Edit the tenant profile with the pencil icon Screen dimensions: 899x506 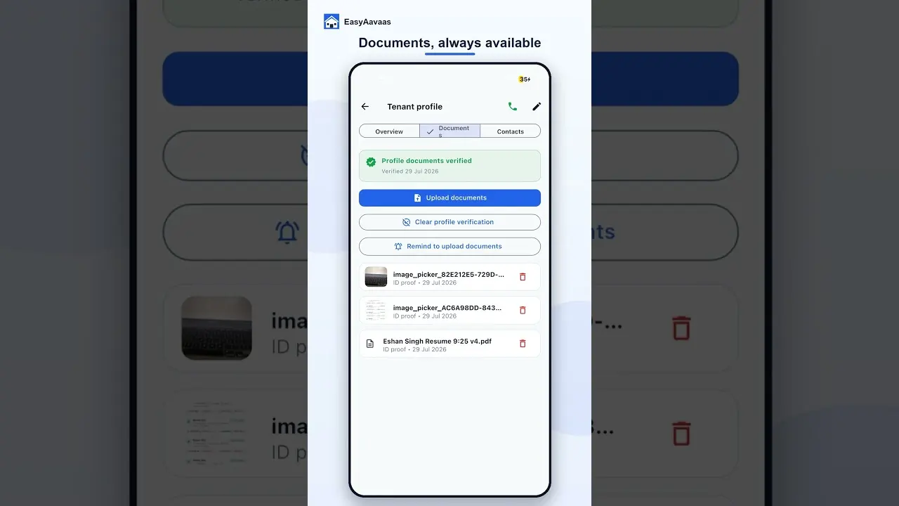click(537, 107)
